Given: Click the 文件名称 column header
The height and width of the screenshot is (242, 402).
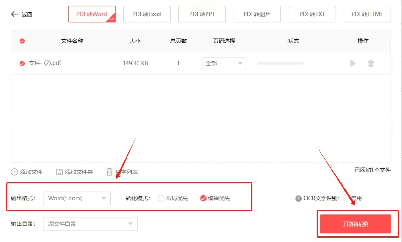Looking at the screenshot, I should (x=72, y=41).
